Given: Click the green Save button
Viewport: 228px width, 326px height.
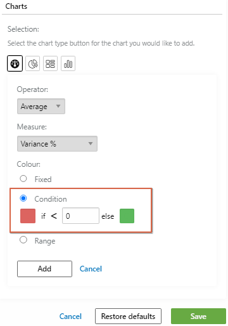Looking at the screenshot, I should click(198, 316).
